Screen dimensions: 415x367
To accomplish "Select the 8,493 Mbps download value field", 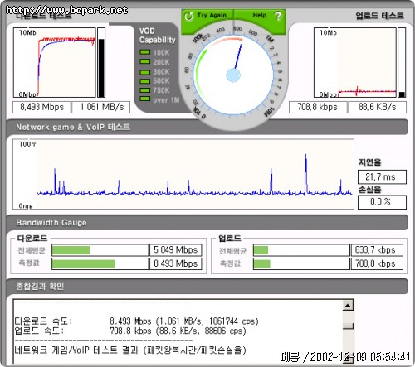I will tap(41, 107).
